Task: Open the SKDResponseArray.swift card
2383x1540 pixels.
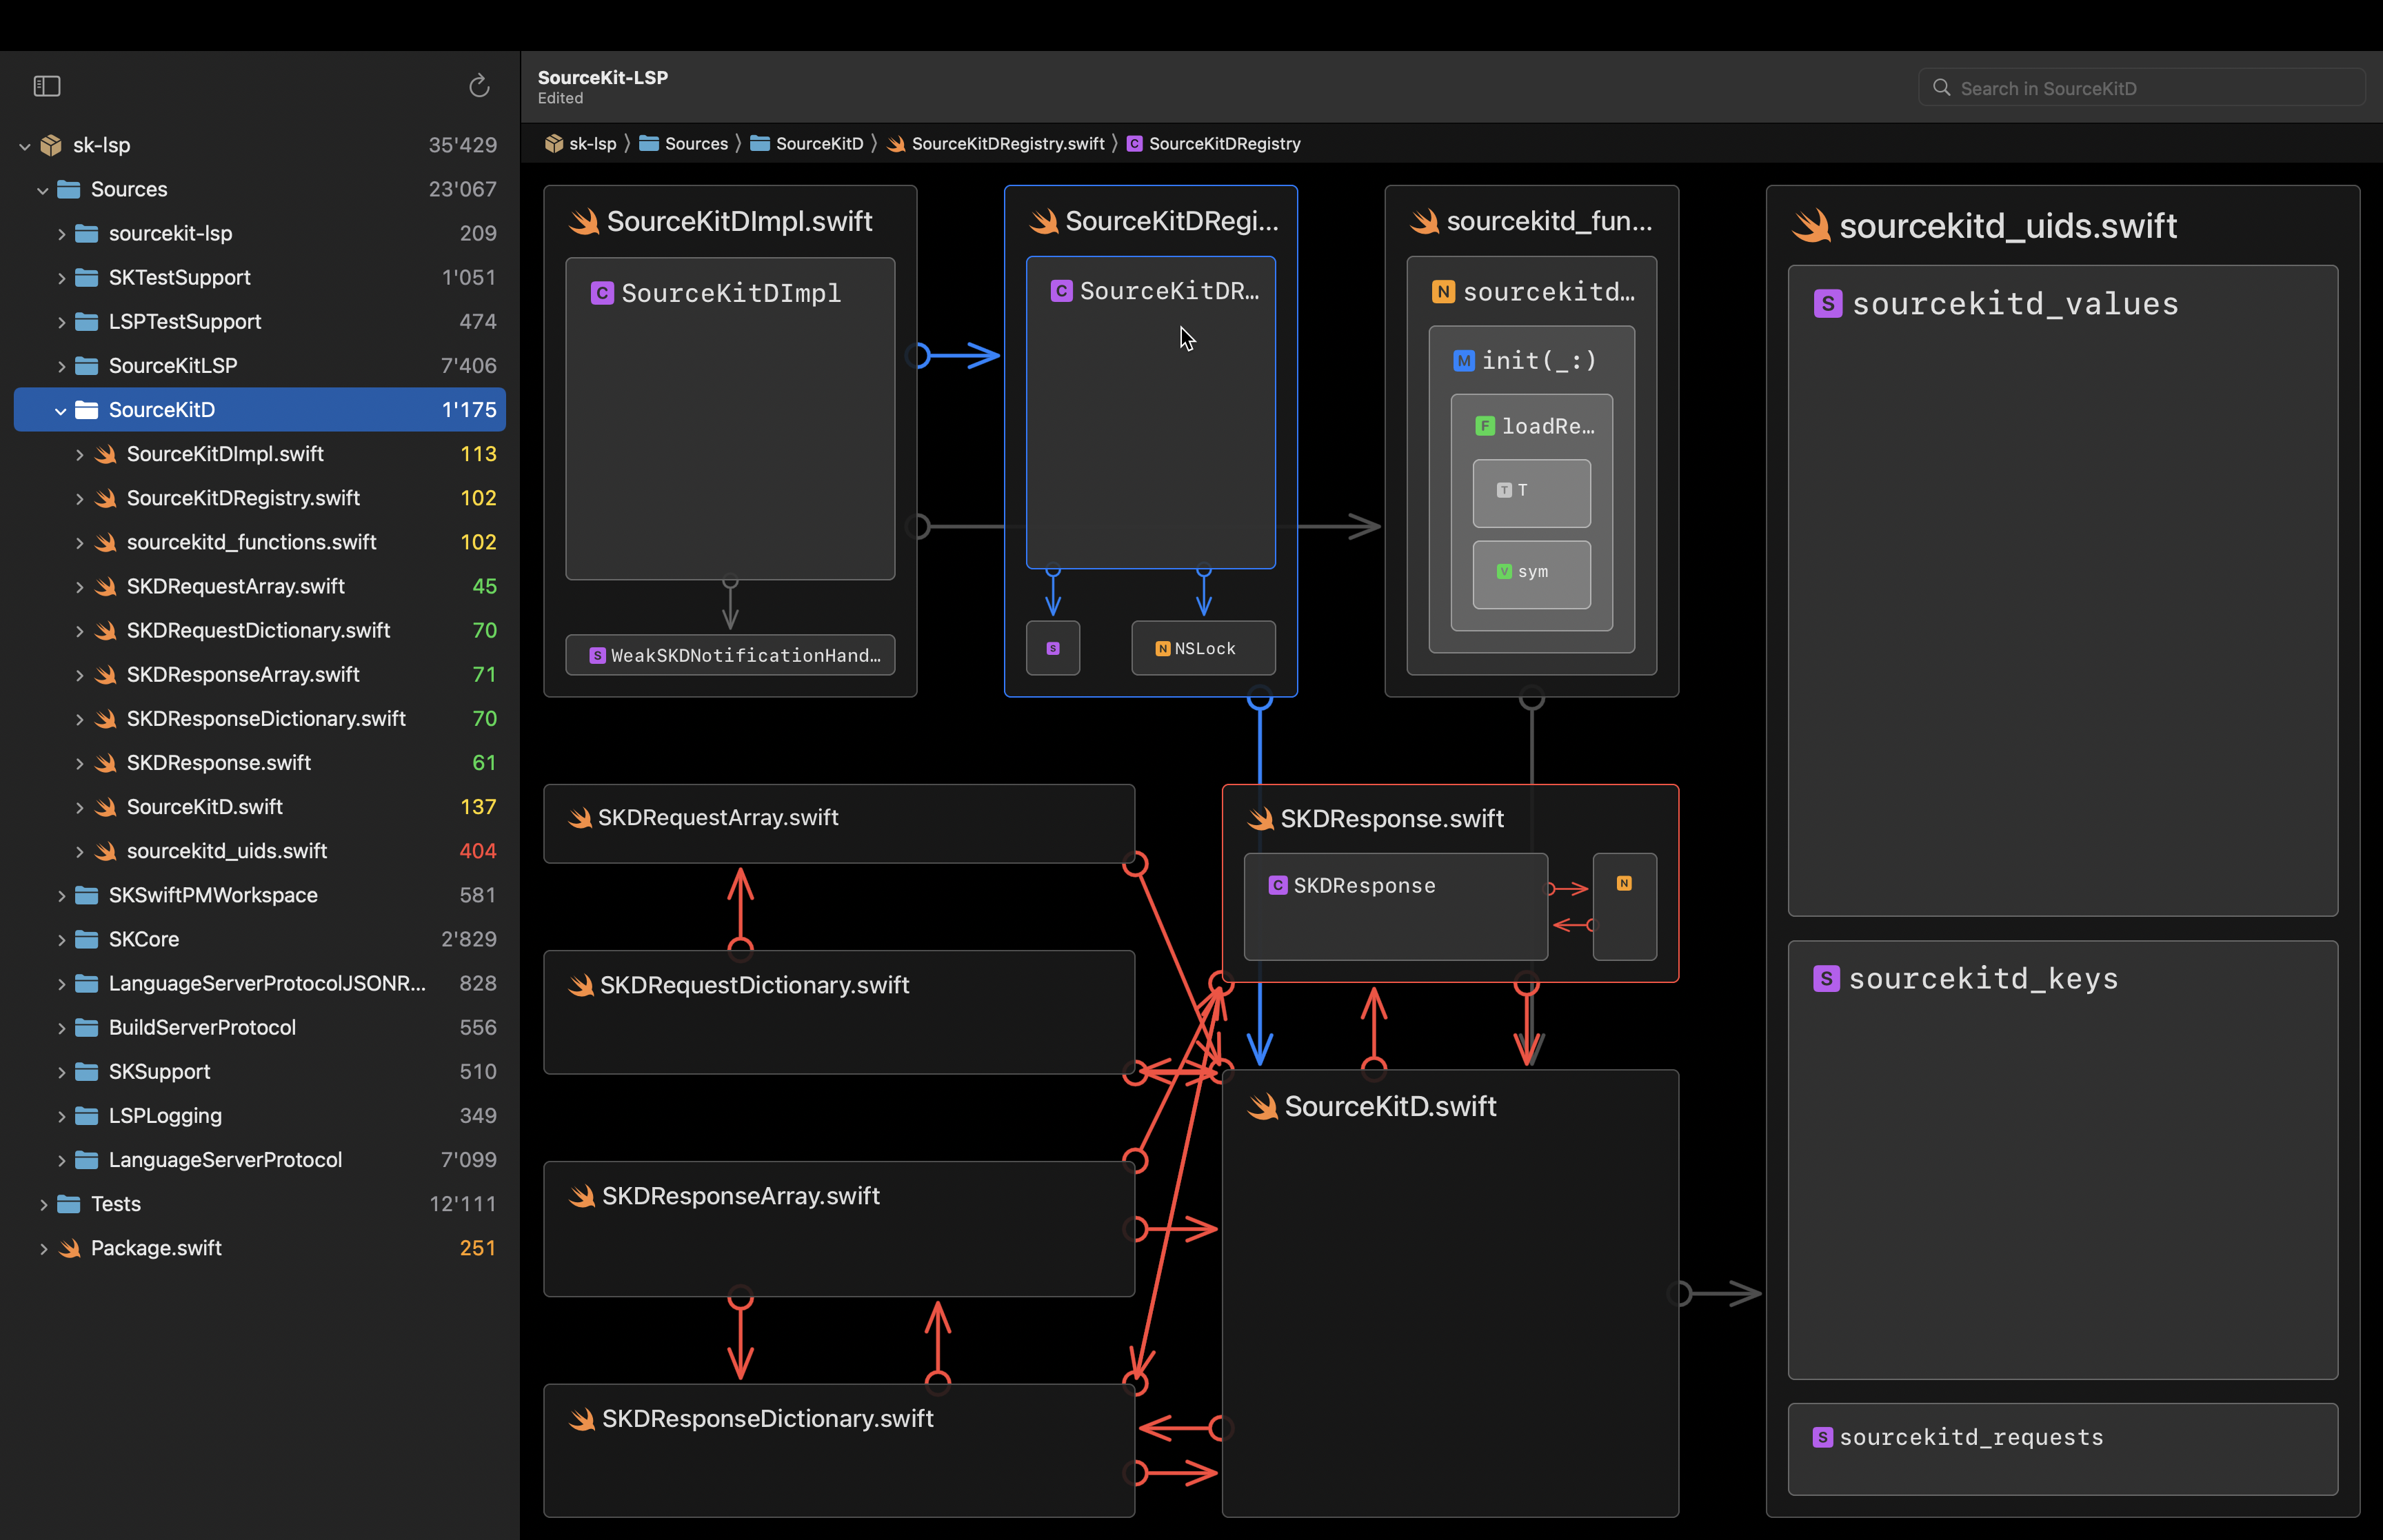Action: click(x=838, y=1229)
